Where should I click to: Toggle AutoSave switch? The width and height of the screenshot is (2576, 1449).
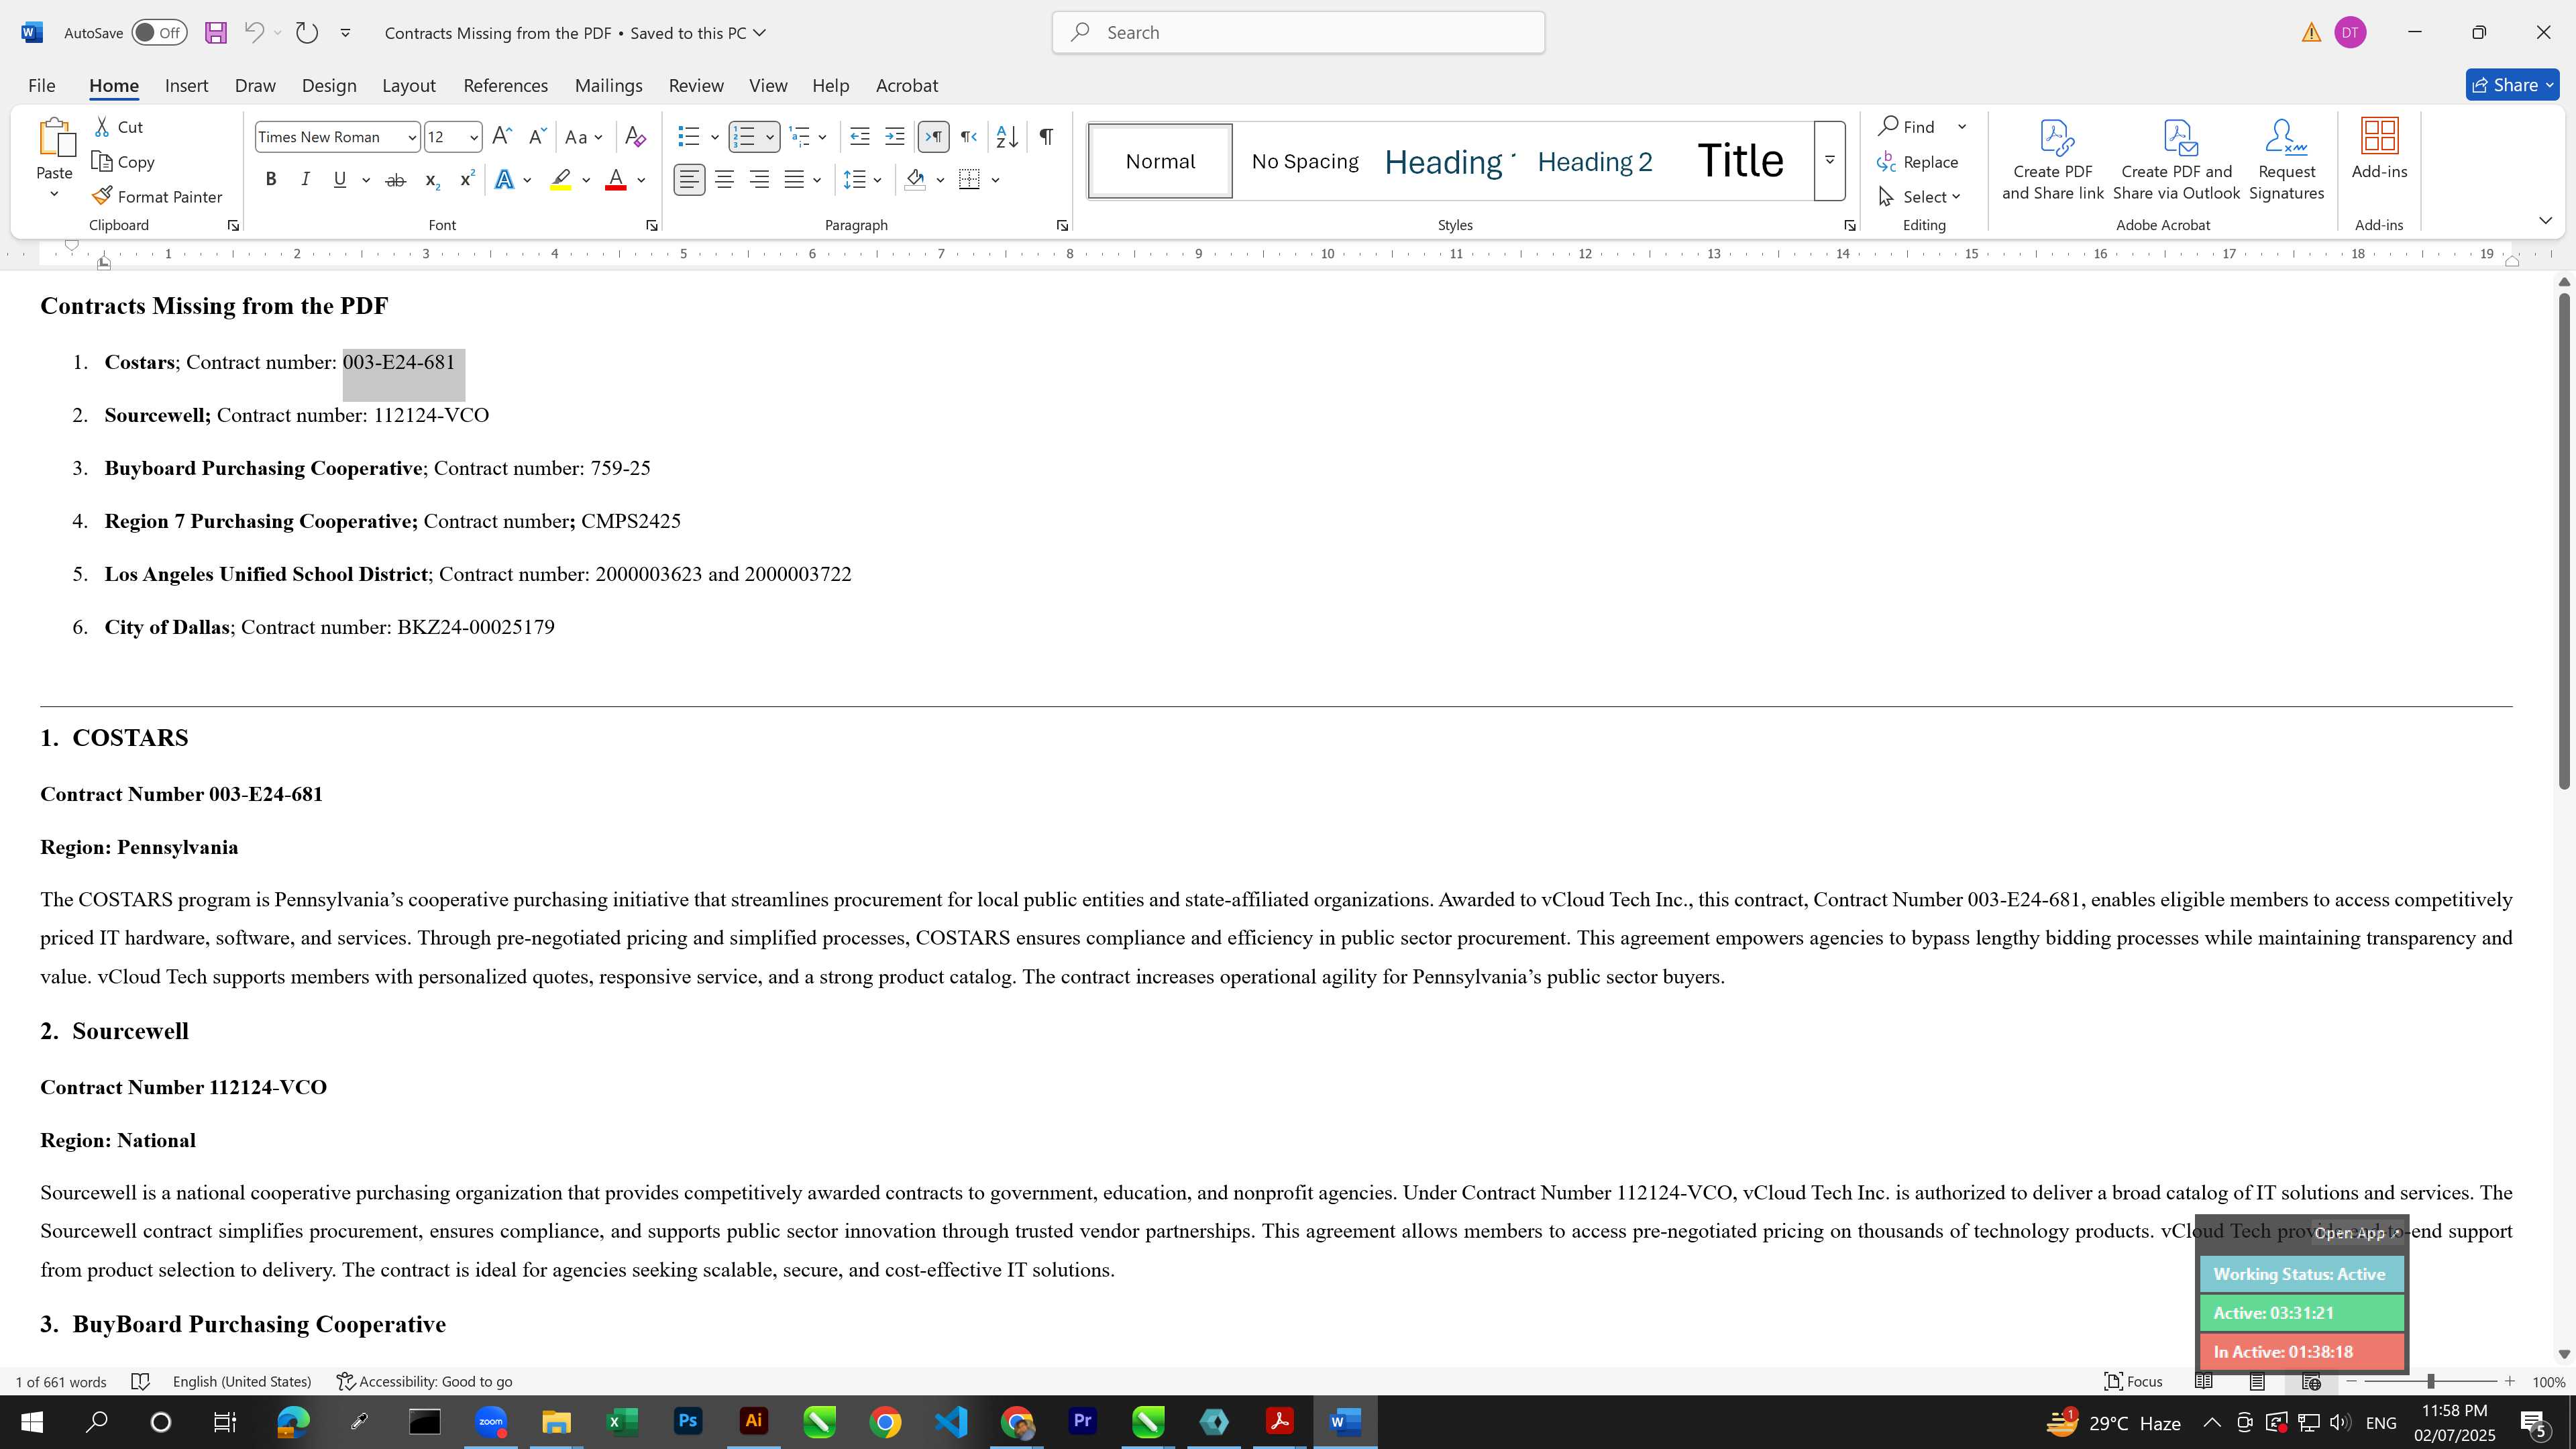(160, 33)
